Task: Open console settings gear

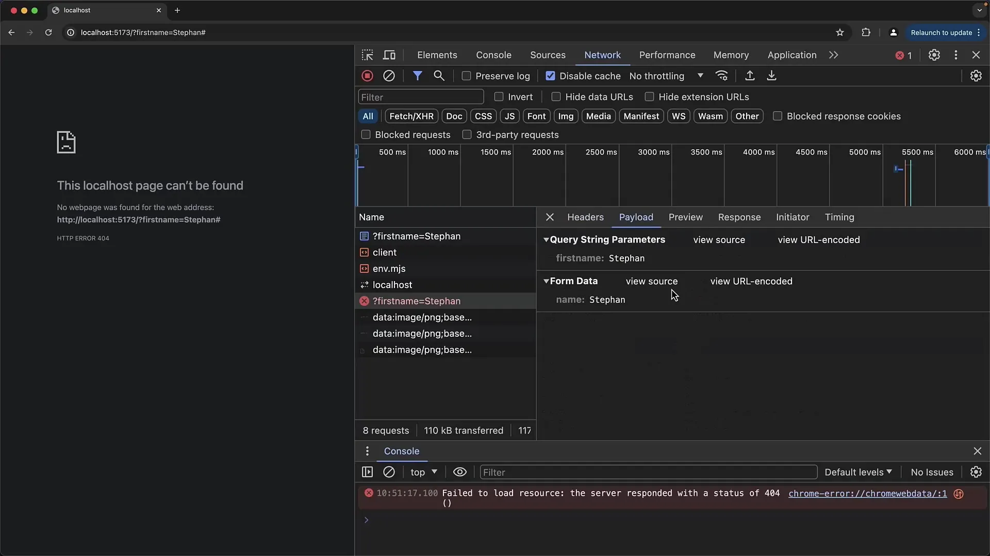Action: click(976, 472)
